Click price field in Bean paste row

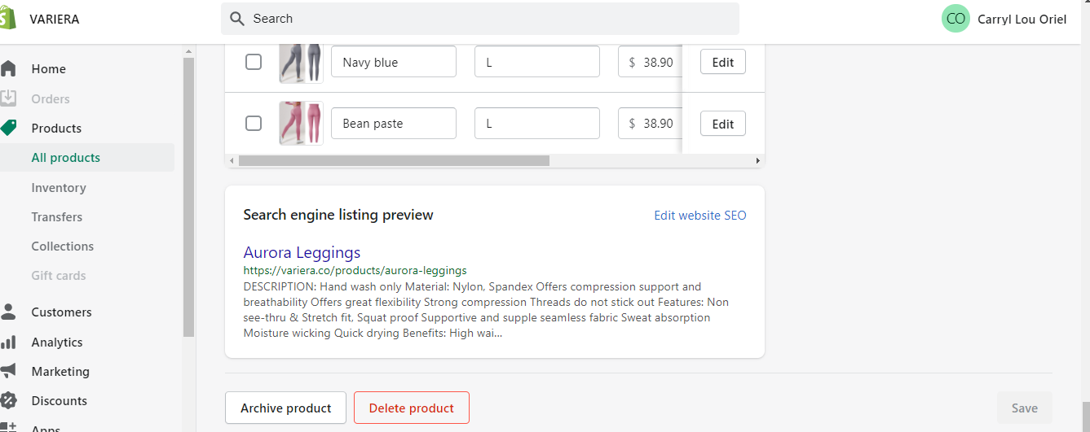[x=650, y=123]
